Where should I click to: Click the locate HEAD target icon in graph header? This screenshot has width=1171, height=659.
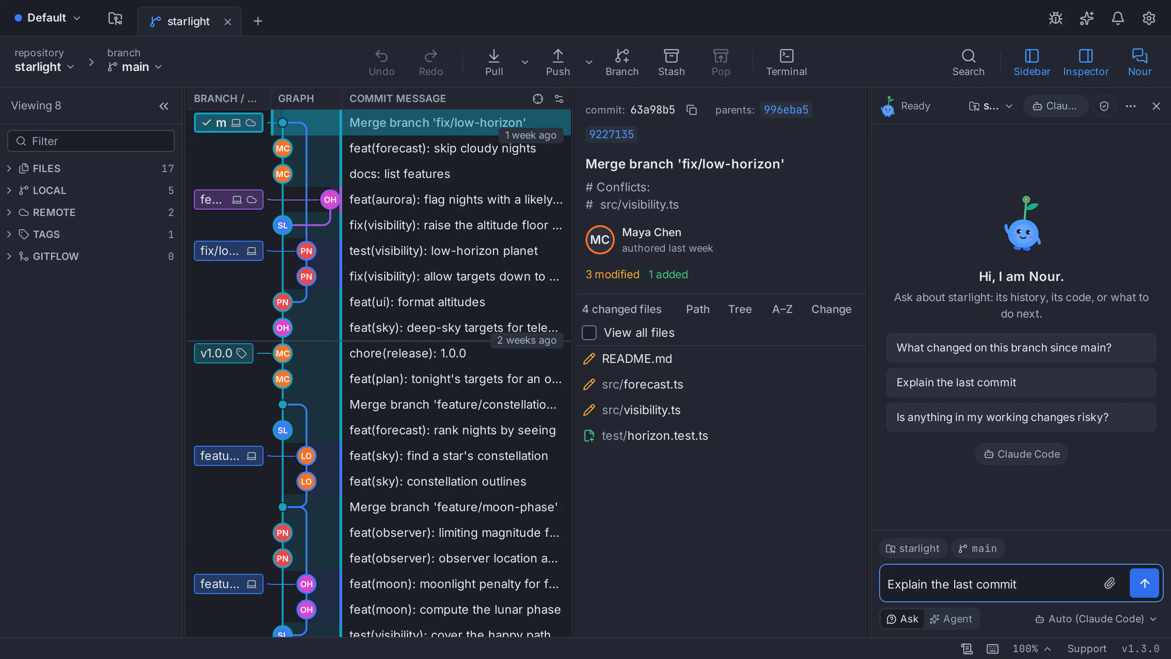click(538, 99)
